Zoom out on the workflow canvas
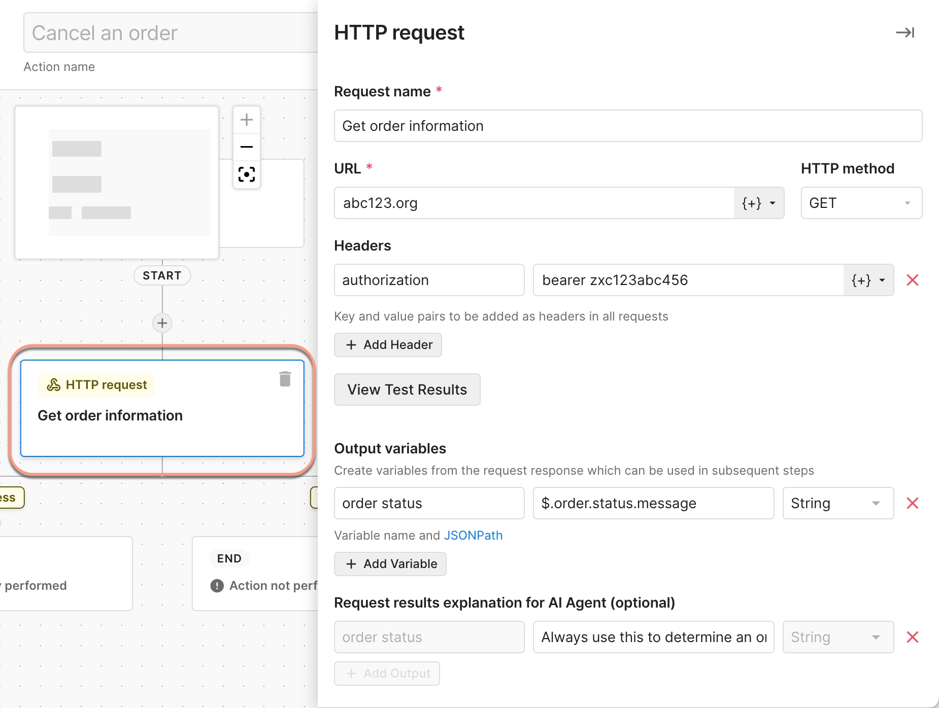939x708 pixels. [x=247, y=147]
